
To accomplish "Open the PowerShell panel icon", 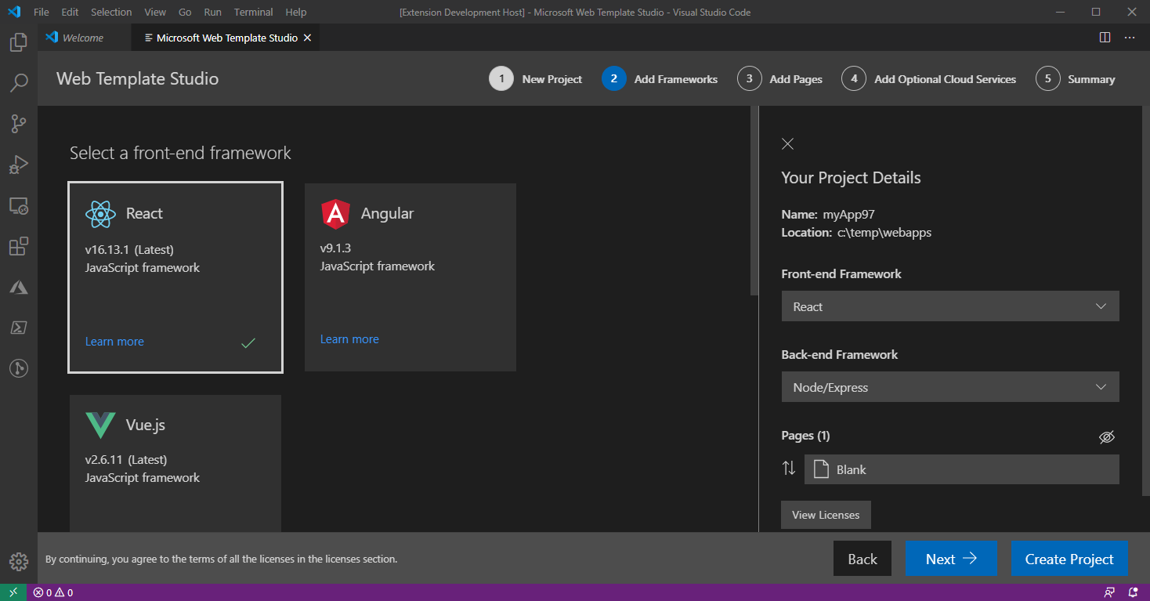I will (19, 328).
